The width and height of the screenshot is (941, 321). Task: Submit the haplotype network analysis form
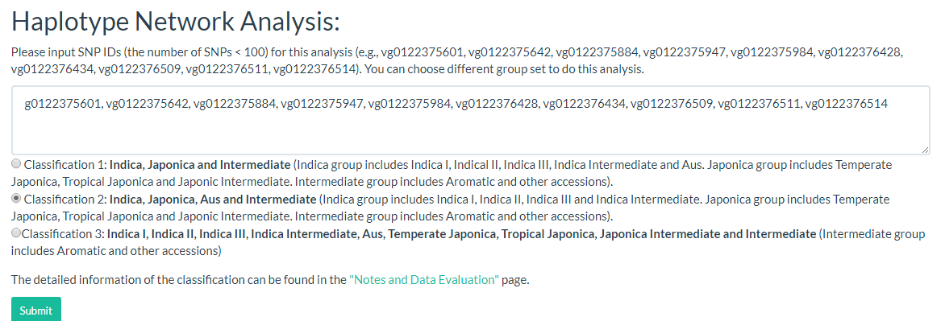click(x=36, y=311)
